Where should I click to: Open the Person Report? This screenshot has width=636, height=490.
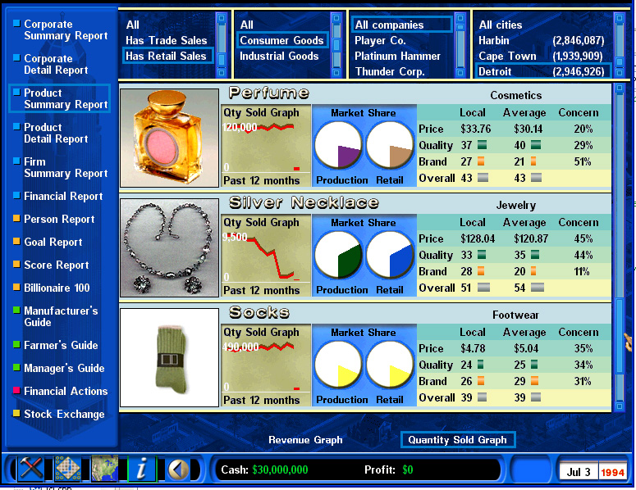click(x=59, y=219)
